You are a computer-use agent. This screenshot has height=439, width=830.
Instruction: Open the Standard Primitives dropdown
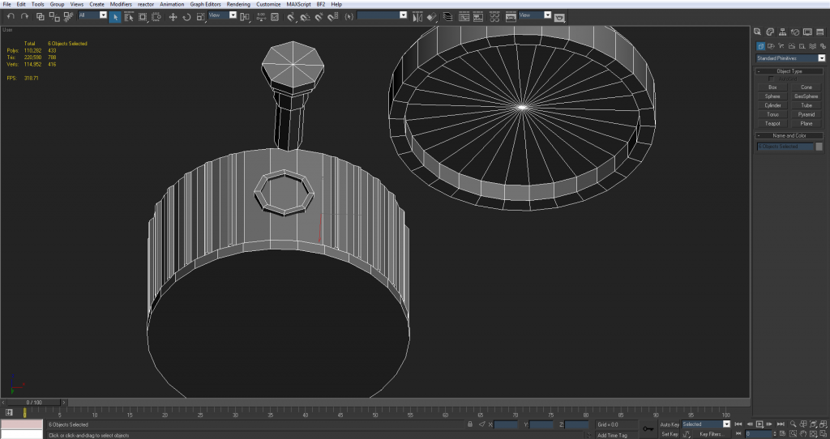tap(821, 58)
